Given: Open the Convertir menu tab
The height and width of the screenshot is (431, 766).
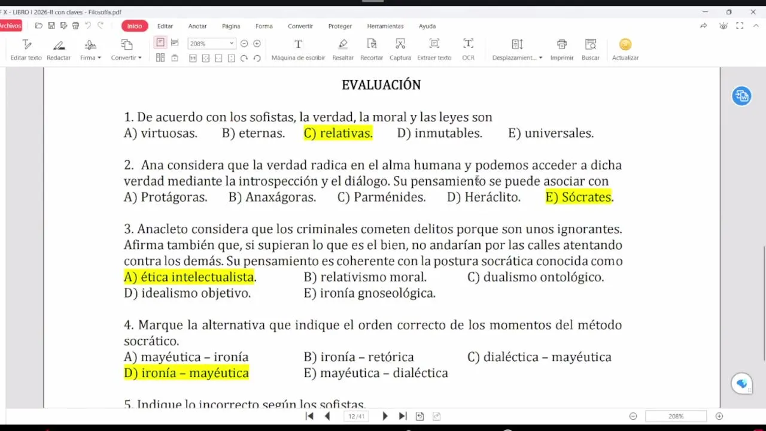Looking at the screenshot, I should click(x=300, y=26).
